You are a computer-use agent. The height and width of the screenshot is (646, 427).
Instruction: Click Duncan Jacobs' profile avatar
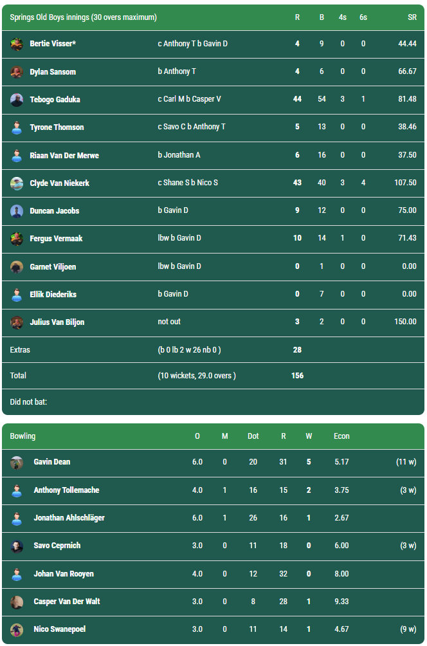point(17,211)
